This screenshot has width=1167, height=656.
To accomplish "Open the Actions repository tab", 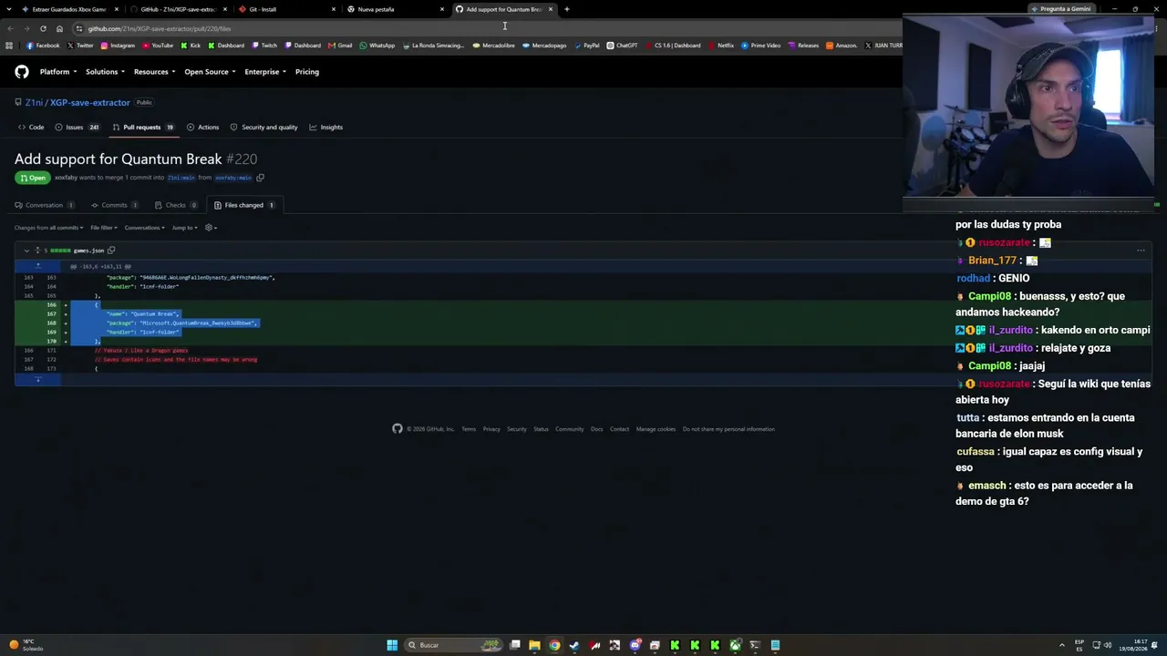I will (x=202, y=128).
